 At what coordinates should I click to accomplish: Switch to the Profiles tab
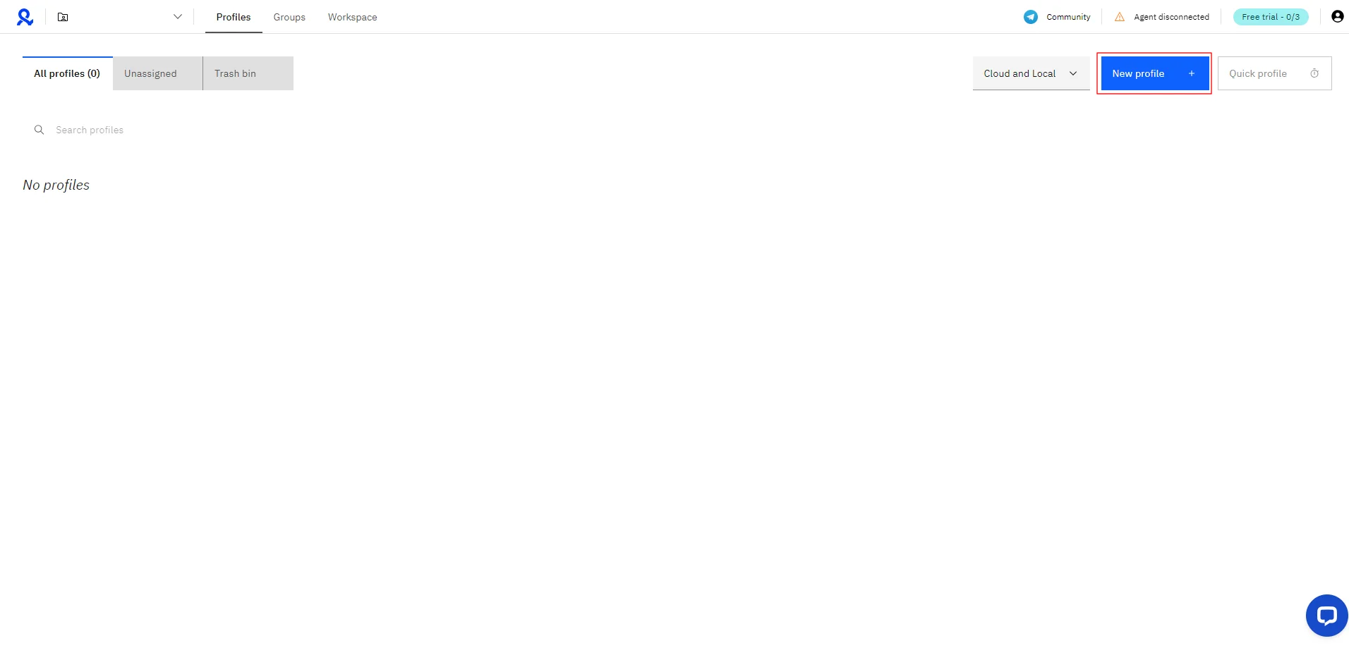click(x=234, y=17)
